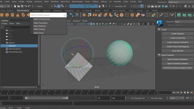Click the Redo arrow icon

pos(29,6)
